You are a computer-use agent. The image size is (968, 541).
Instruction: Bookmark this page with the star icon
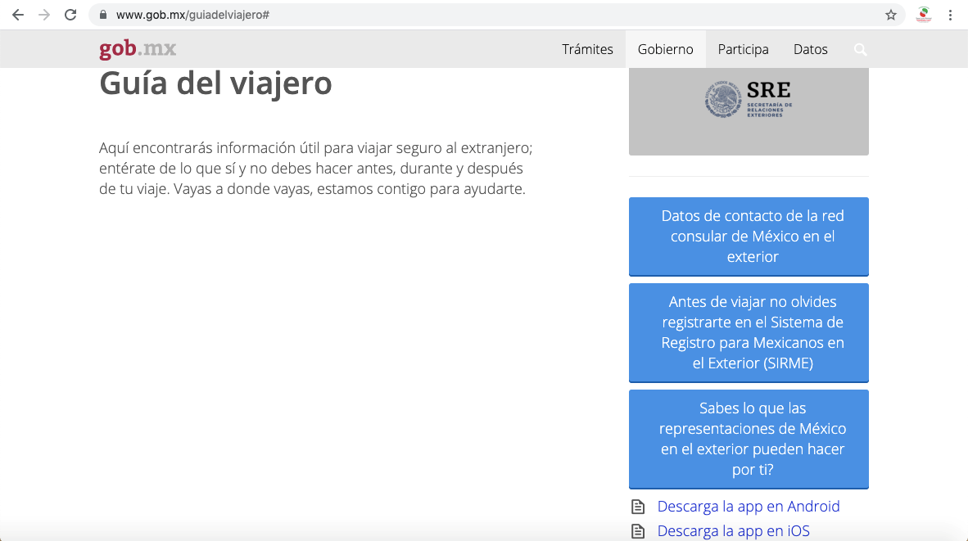pos(890,15)
